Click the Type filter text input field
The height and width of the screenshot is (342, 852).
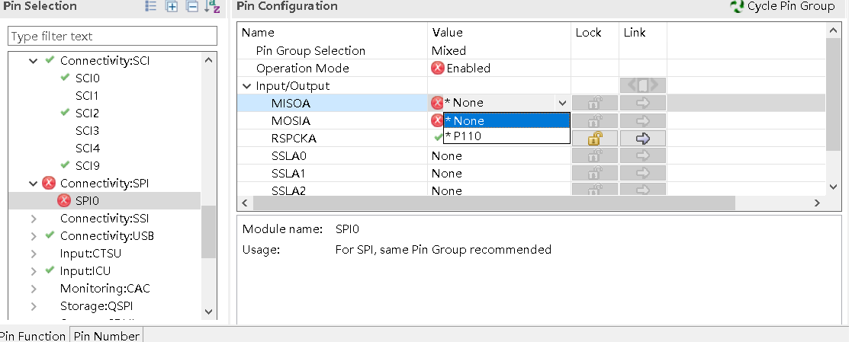click(x=112, y=37)
